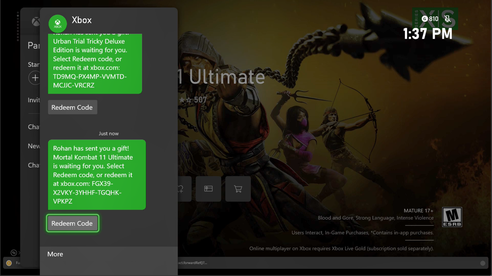Select the Urban Trial Tricky gift message bubble
Viewport: 492px width, 276px height.
95,64
